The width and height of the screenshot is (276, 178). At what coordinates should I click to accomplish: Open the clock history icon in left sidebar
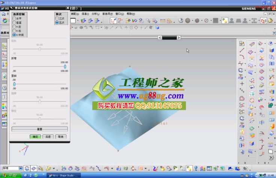click(x=5, y=87)
